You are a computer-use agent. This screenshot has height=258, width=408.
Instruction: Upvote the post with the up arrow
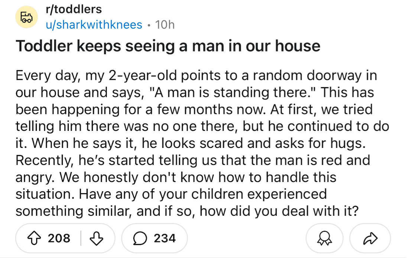pos(34,238)
